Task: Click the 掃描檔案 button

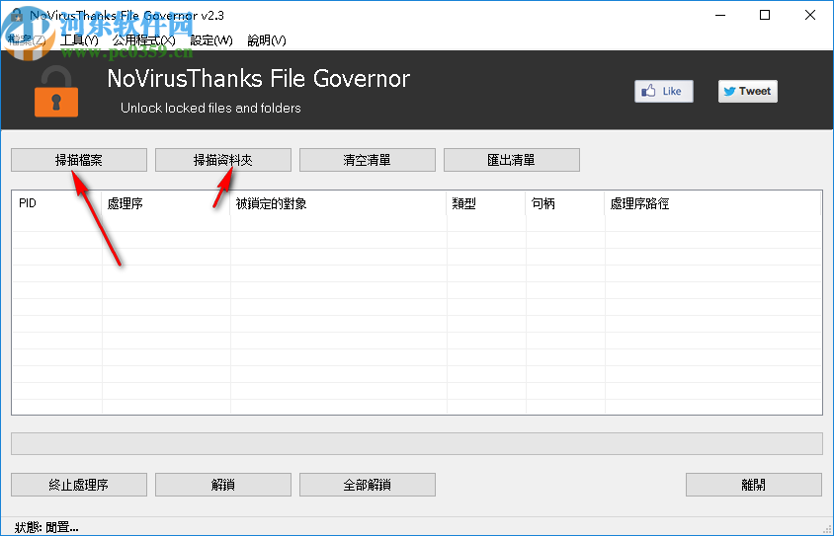Action: [79, 160]
